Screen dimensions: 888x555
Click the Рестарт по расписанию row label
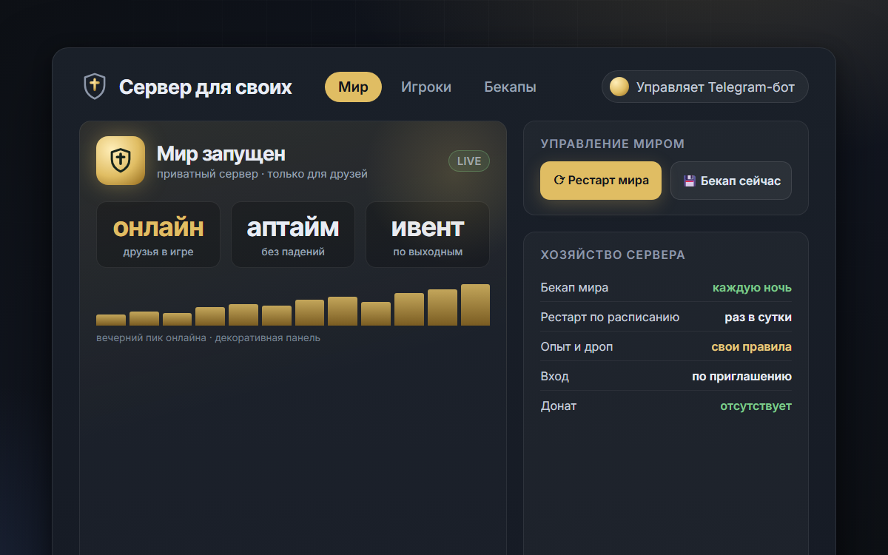(610, 317)
